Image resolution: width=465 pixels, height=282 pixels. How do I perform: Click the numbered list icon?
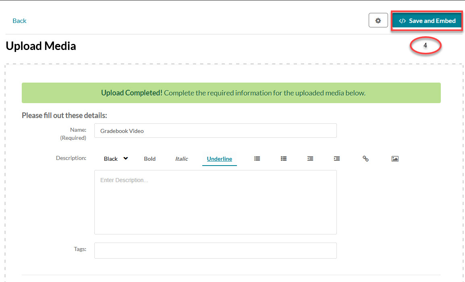point(284,159)
